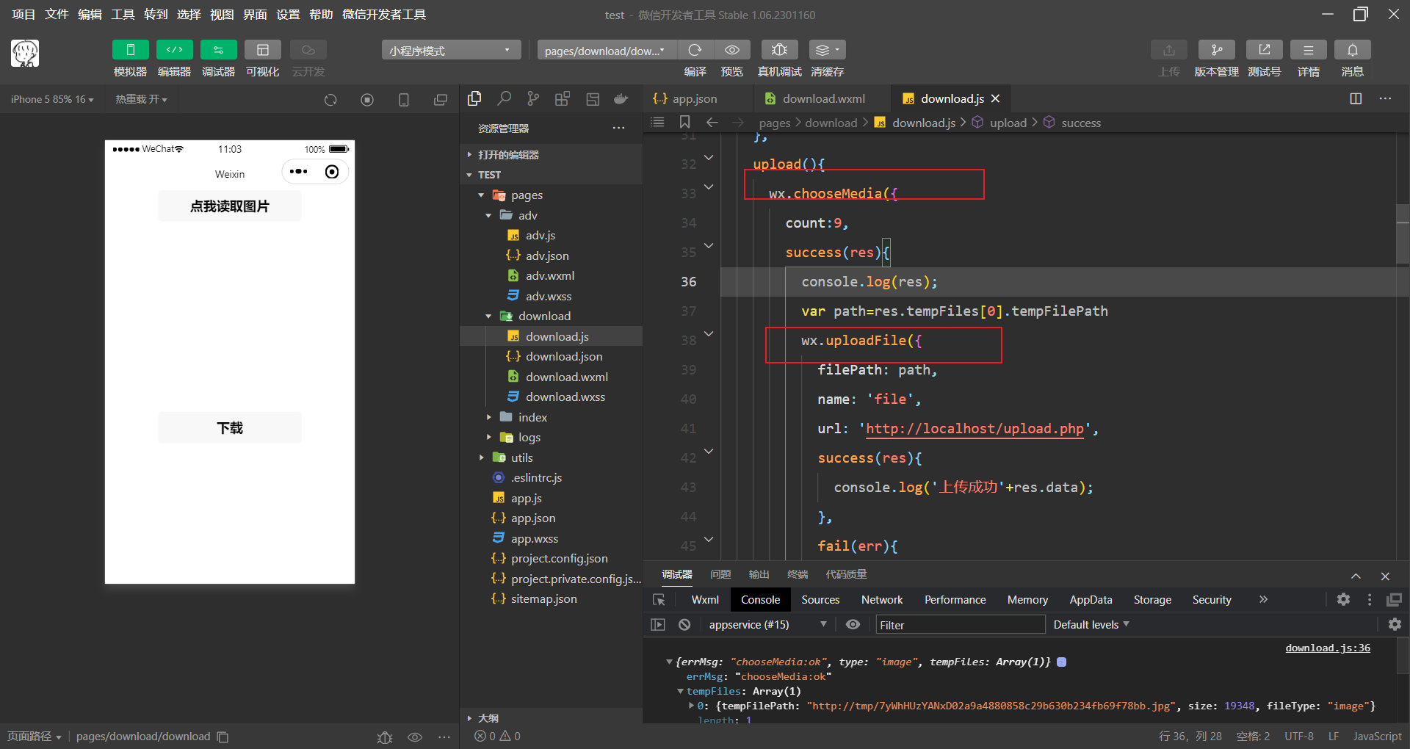Click the Docker whale icon in sidebar
The image size is (1410, 749).
(x=621, y=98)
